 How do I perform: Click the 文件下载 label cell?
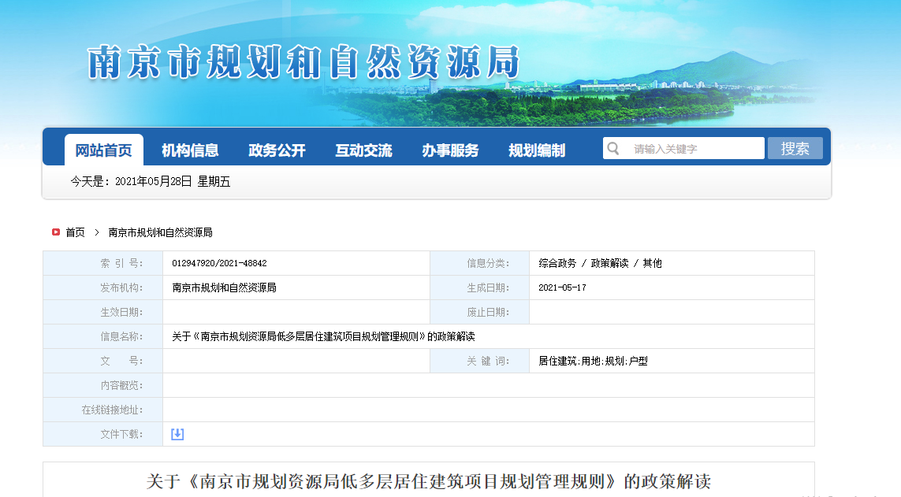click(x=102, y=435)
